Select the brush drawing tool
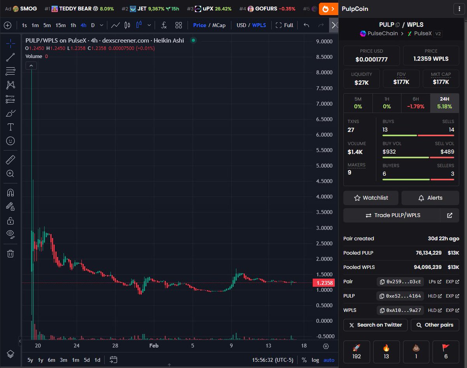 11,113
